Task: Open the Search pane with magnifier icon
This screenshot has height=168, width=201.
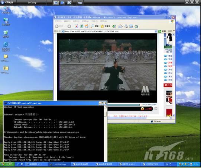Action: click(94, 26)
